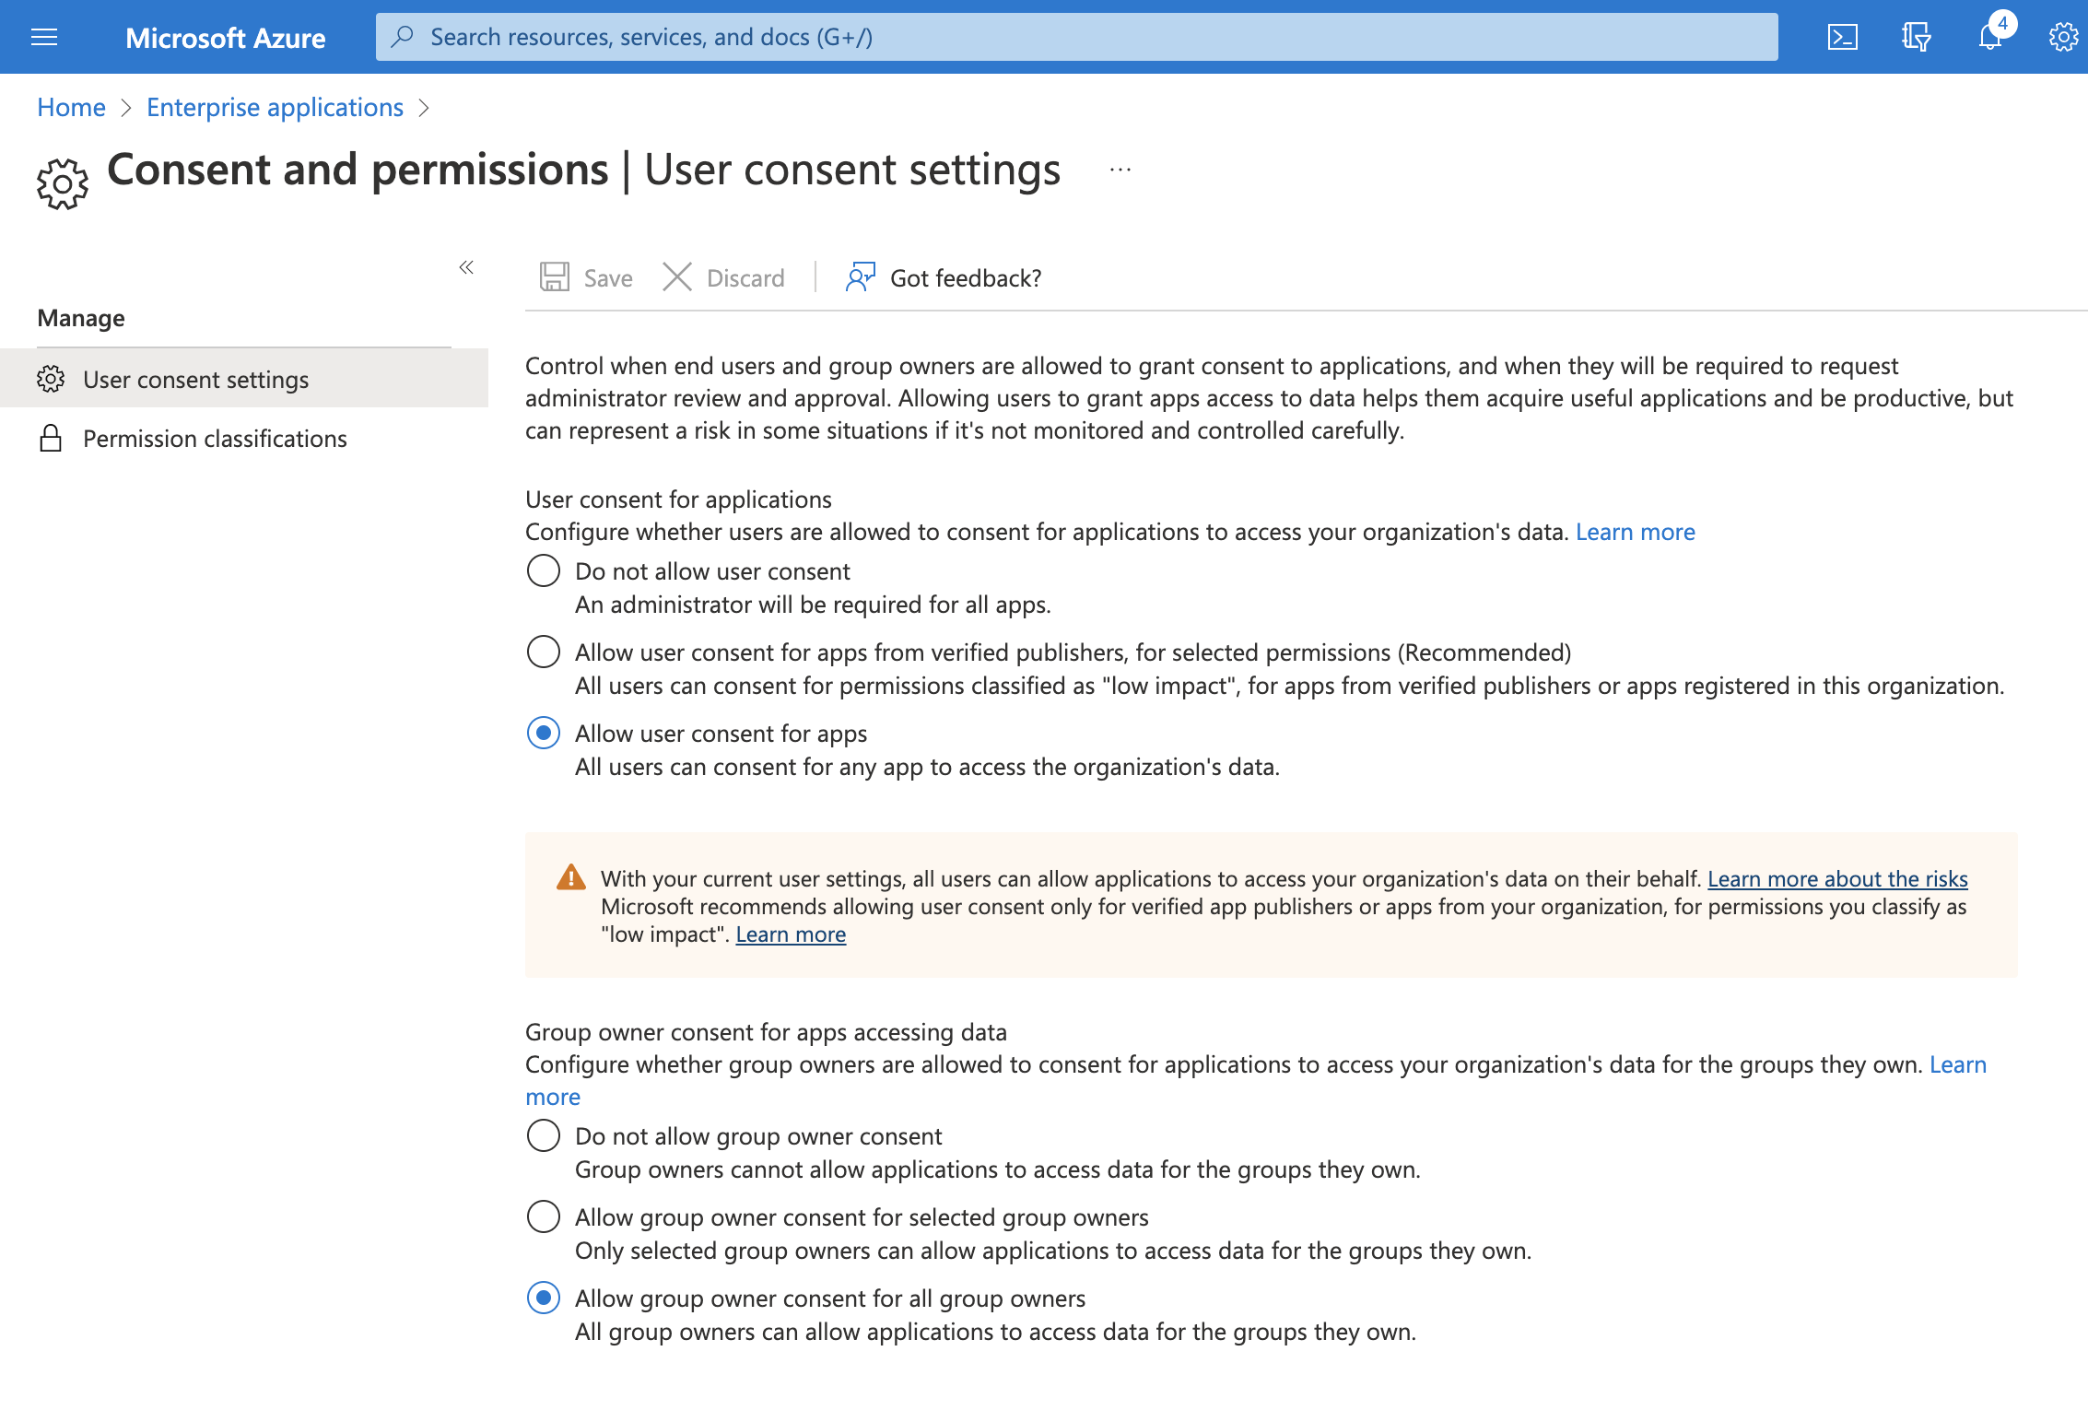Image resolution: width=2088 pixels, height=1410 pixels.
Task: Select Do not allow user consent
Action: [x=544, y=570]
